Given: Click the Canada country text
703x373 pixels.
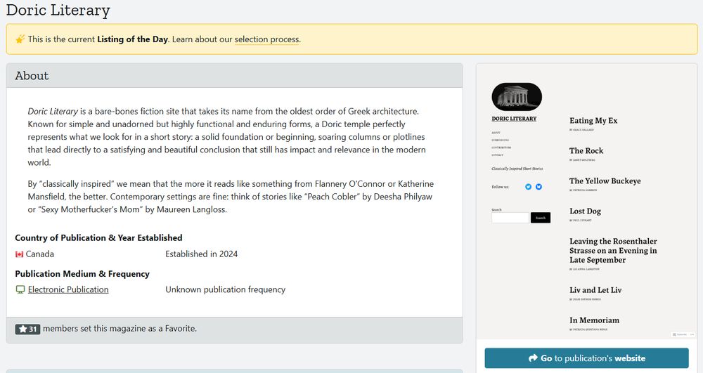Looking at the screenshot, I should pos(40,254).
